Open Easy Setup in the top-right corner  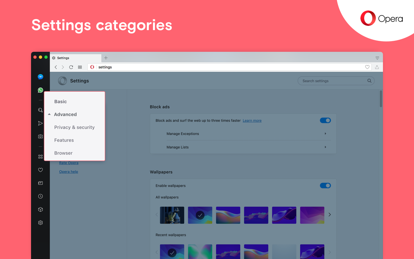coord(377,58)
